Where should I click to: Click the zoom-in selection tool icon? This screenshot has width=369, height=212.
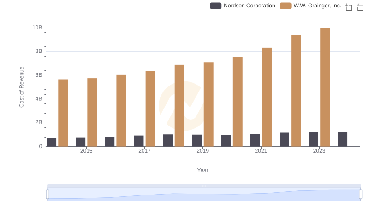[x=349, y=7]
